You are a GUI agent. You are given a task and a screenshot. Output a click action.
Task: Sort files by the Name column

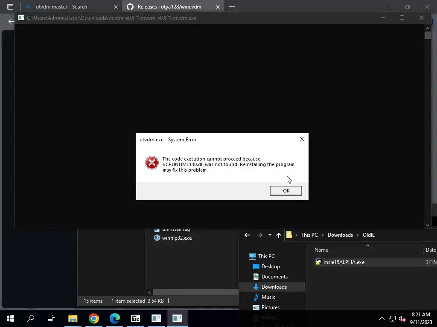click(x=321, y=250)
